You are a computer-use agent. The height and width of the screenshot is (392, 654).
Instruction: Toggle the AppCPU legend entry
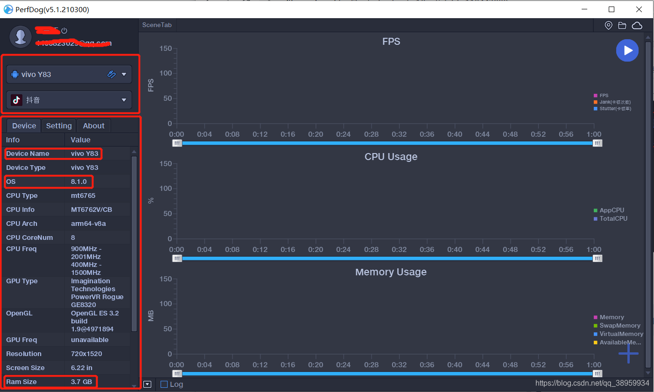(x=609, y=210)
